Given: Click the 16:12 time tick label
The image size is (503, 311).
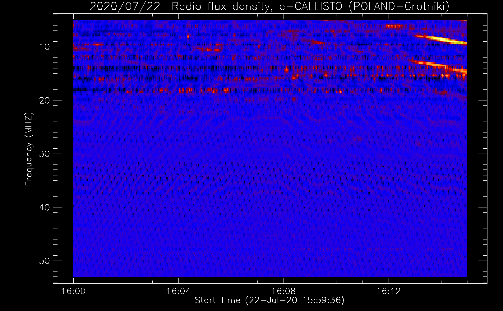Looking at the screenshot, I should [389, 291].
